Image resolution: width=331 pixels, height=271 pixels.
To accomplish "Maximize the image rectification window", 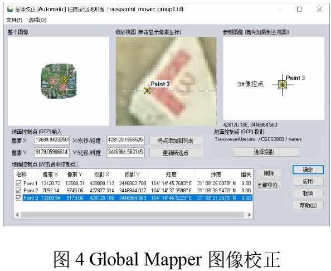I will point(299,9).
